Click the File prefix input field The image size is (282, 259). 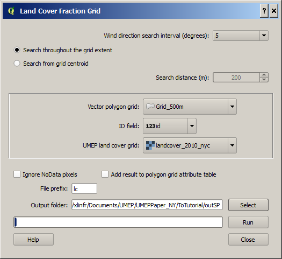click(x=84, y=188)
